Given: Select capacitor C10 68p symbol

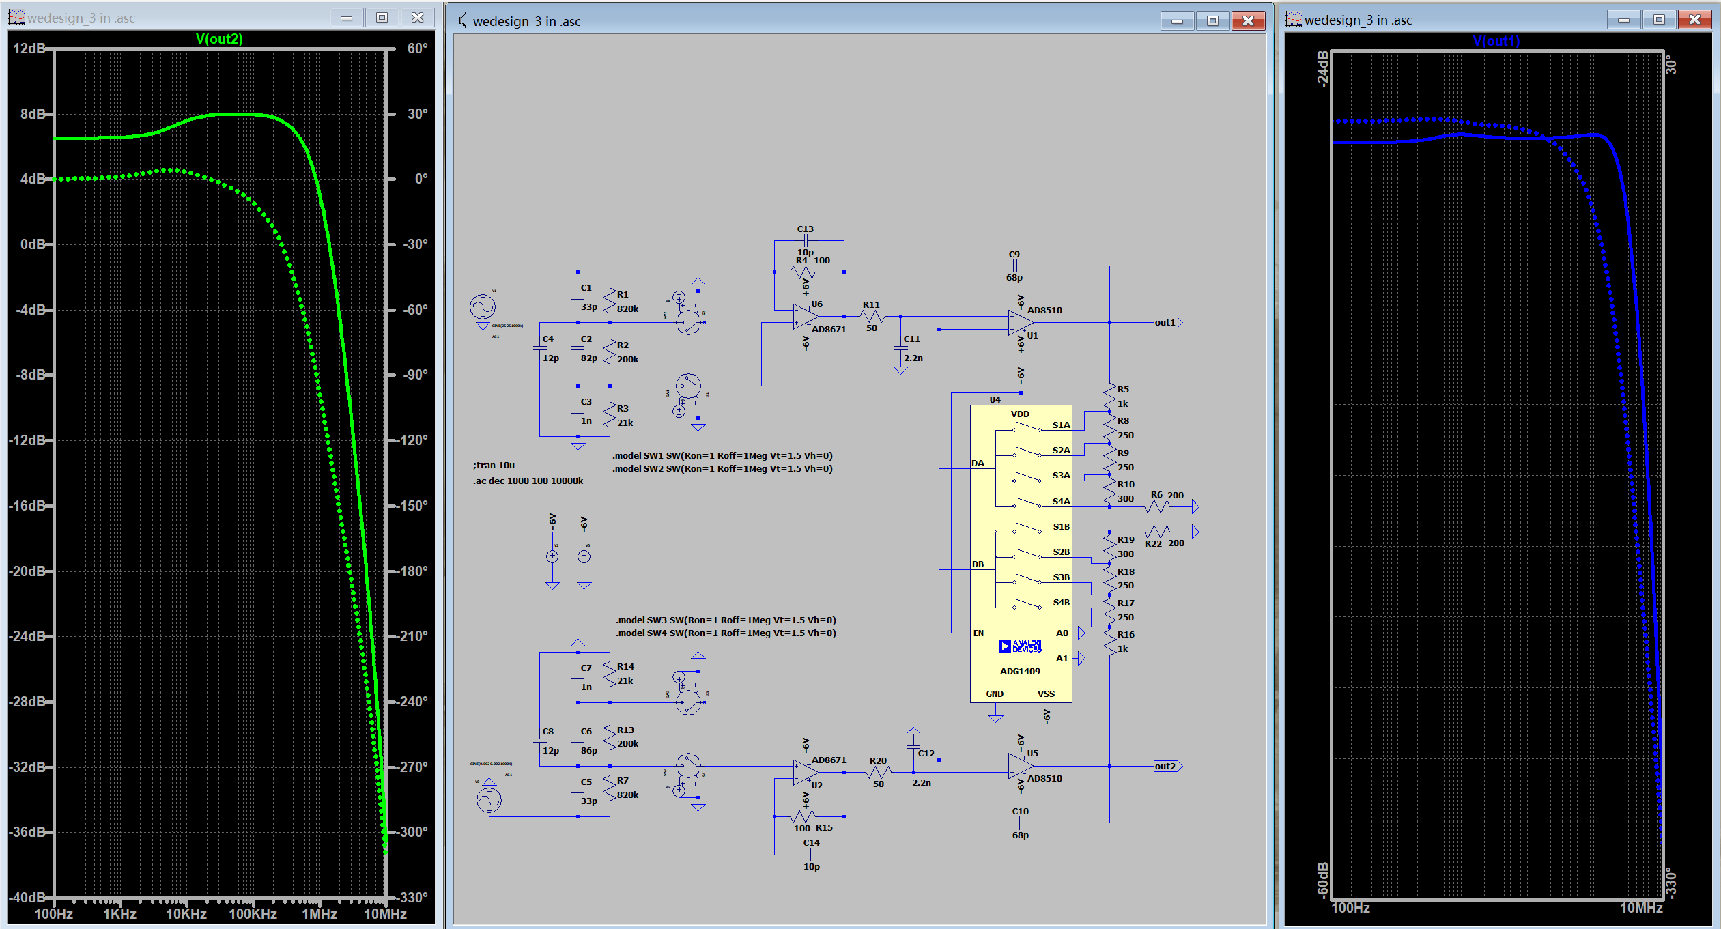Looking at the screenshot, I should pyautogui.click(x=1021, y=823).
